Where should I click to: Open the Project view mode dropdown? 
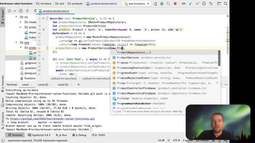click(12, 11)
